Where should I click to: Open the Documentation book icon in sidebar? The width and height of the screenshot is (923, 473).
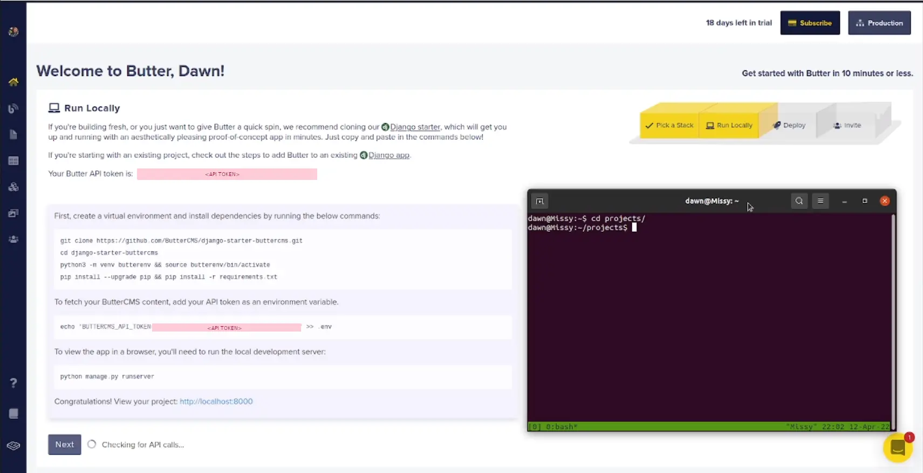click(x=13, y=414)
